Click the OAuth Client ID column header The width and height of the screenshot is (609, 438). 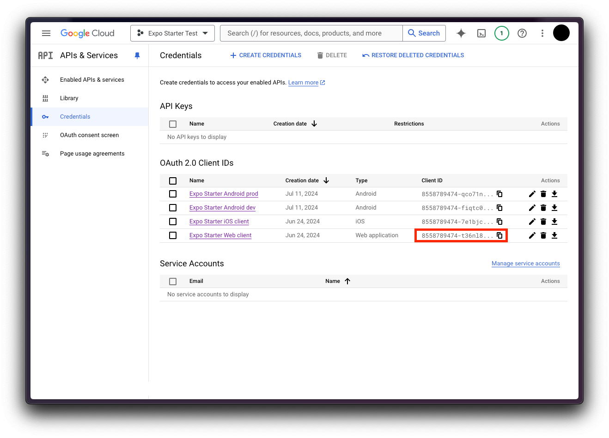tap(432, 180)
